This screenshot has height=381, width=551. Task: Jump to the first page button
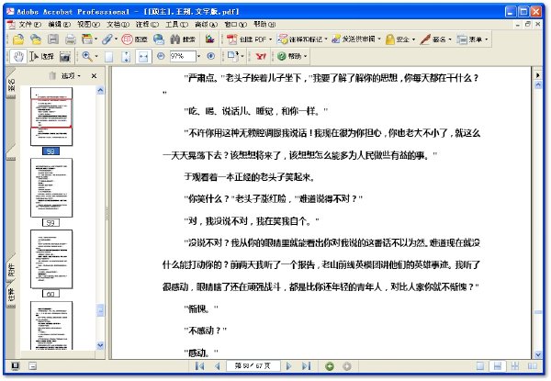(x=199, y=366)
